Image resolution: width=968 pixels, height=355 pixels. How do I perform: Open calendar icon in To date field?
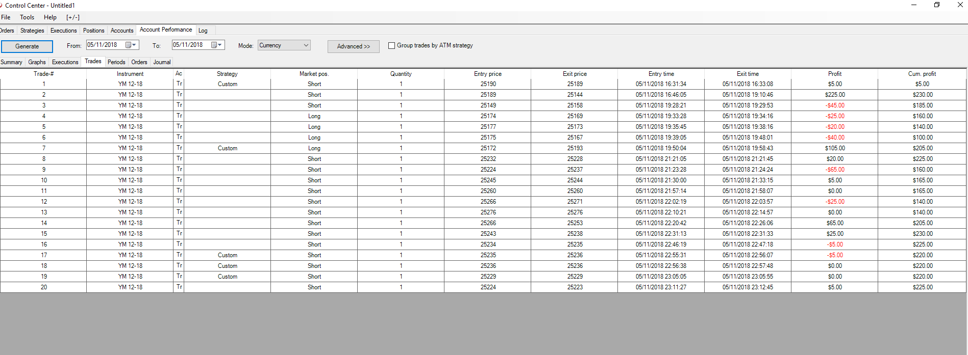tap(214, 45)
